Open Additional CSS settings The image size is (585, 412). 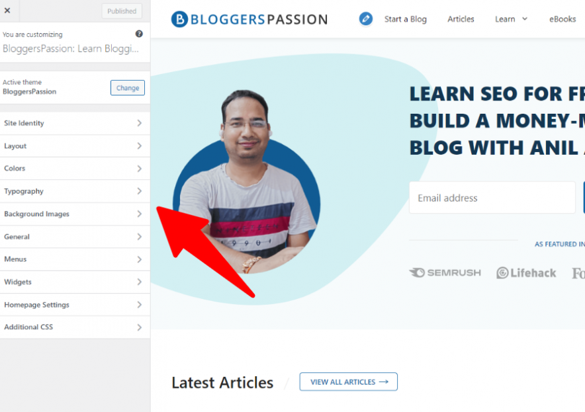[75, 327]
